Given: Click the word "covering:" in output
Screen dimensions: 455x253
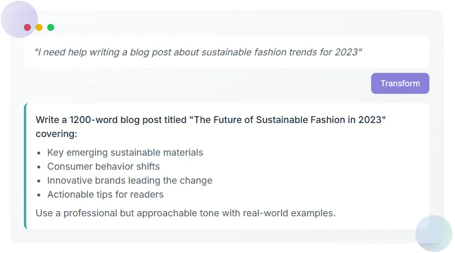Looking at the screenshot, I should (56, 133).
